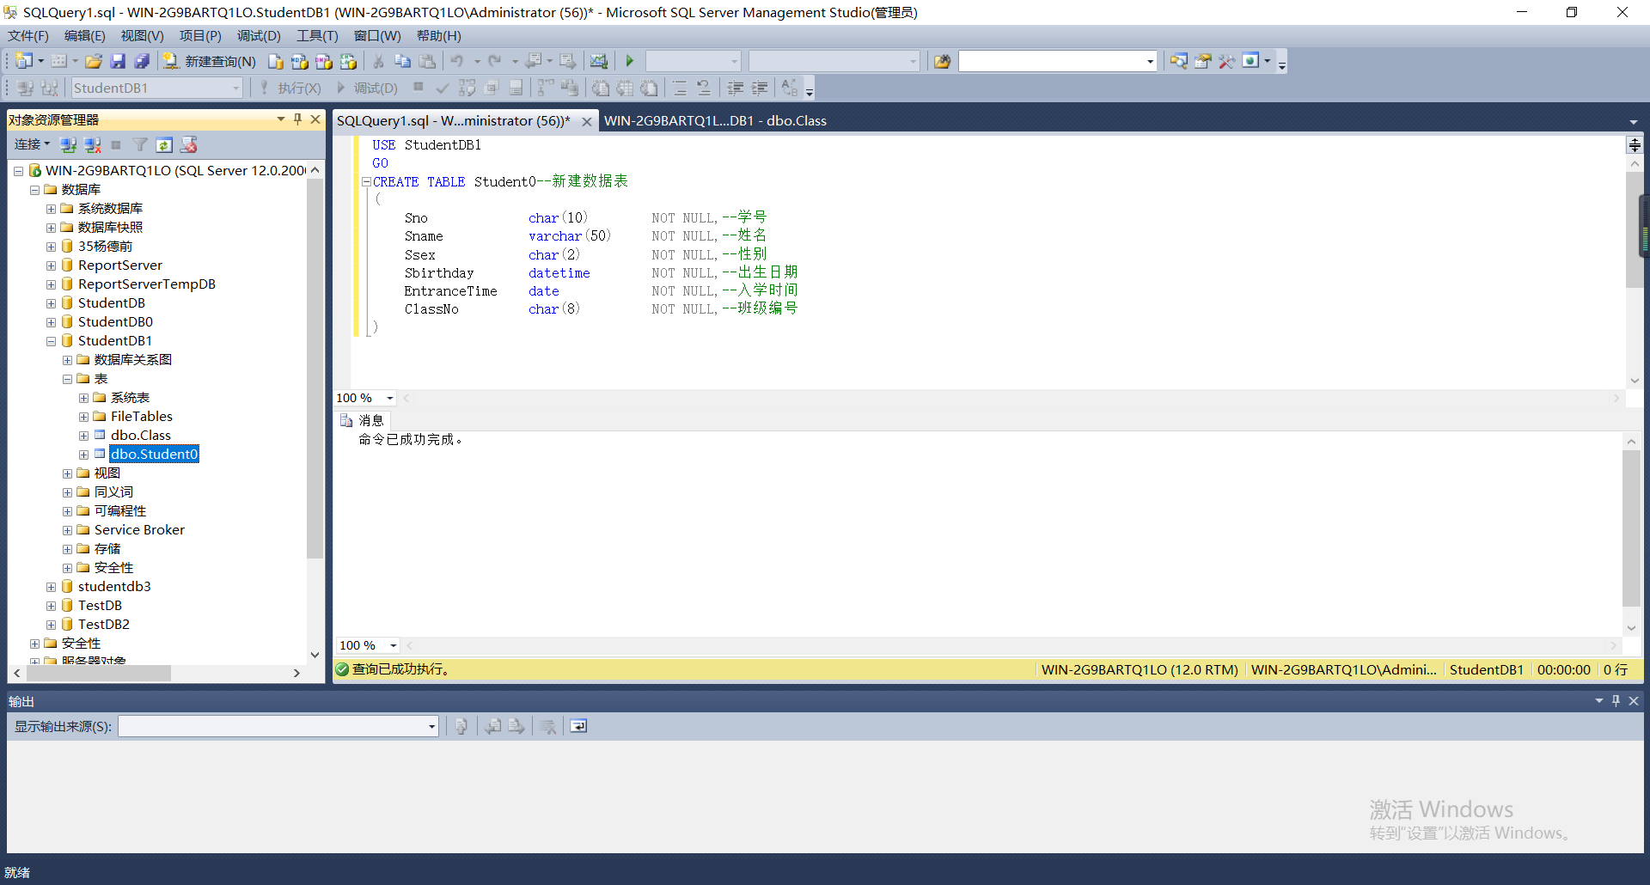The width and height of the screenshot is (1650, 885).
Task: Collapse the StudentDB1 database node
Action: 51,341
